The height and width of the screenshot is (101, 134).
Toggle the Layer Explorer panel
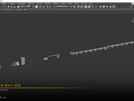[x=82, y=6]
